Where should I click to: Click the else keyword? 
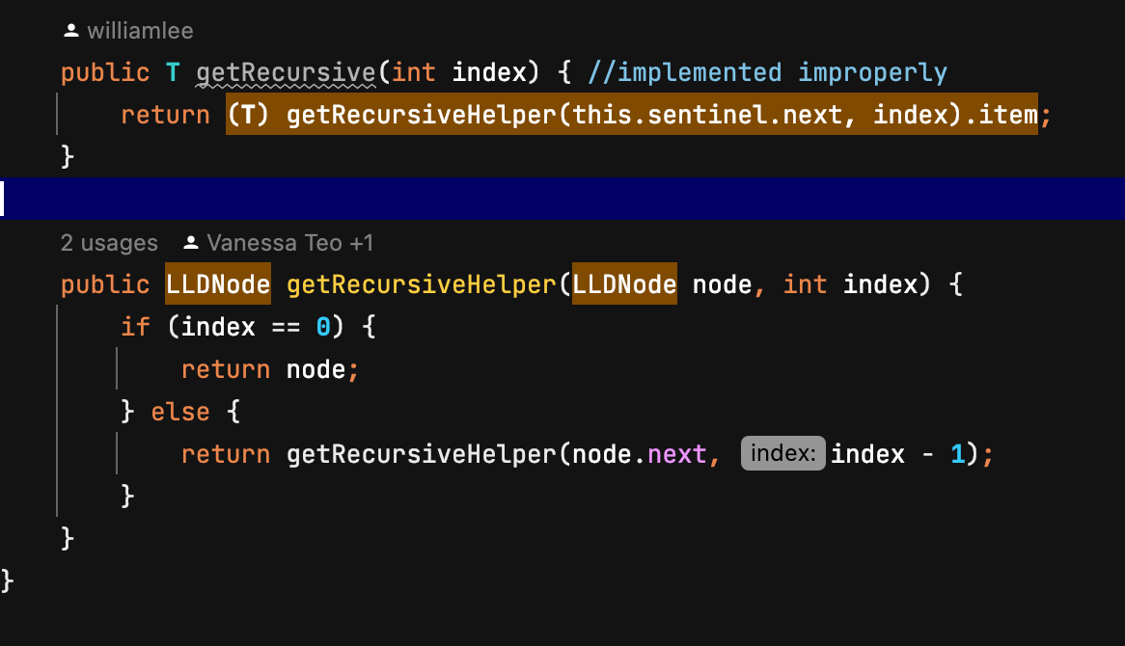click(180, 412)
